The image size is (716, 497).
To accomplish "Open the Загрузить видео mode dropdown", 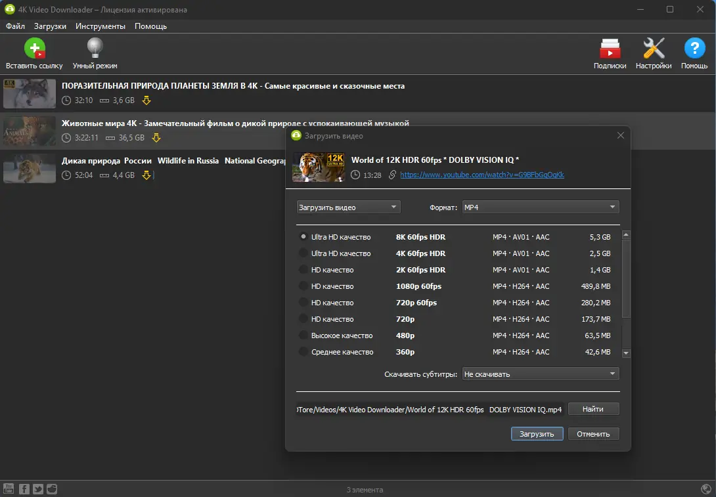I will [x=348, y=207].
